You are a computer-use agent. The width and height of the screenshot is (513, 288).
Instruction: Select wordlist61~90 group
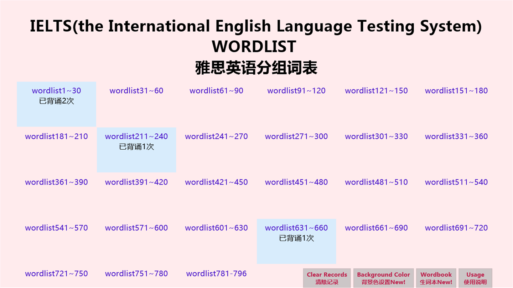[x=216, y=91]
